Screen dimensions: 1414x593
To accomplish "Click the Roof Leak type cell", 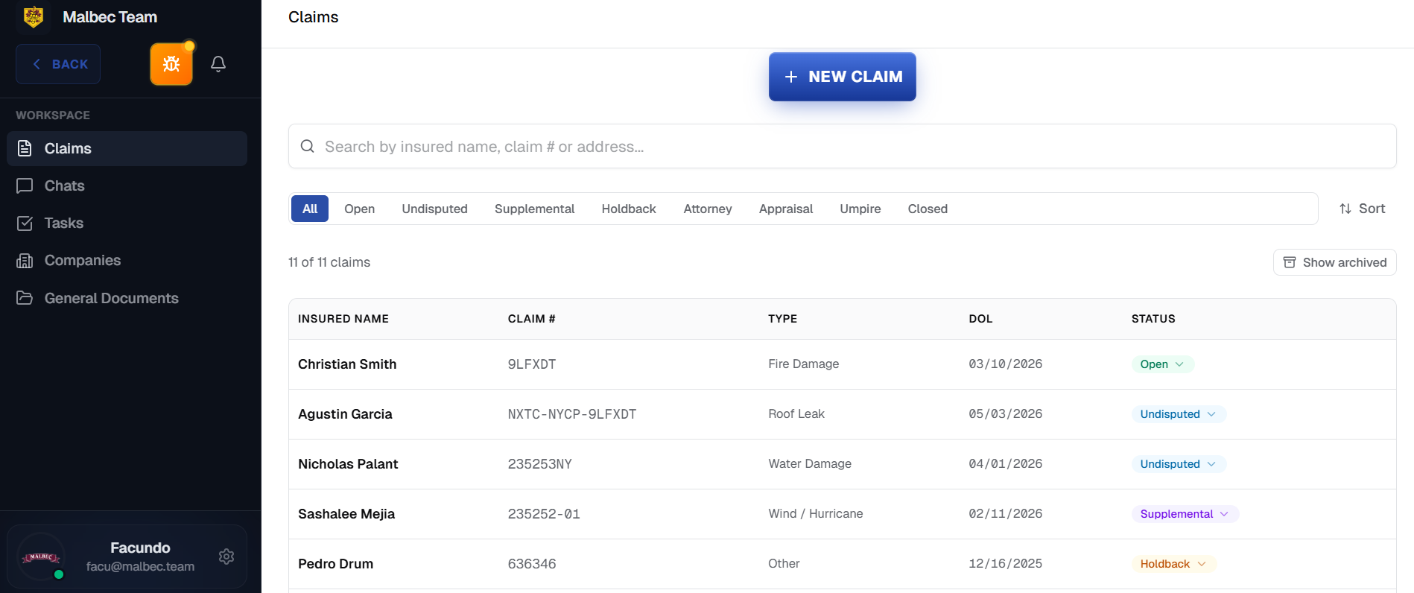I will (x=796, y=413).
